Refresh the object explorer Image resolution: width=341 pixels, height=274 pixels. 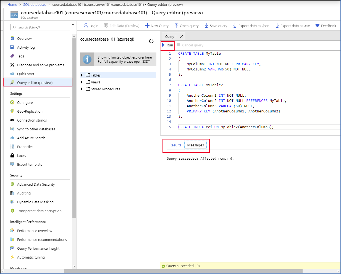(151, 41)
